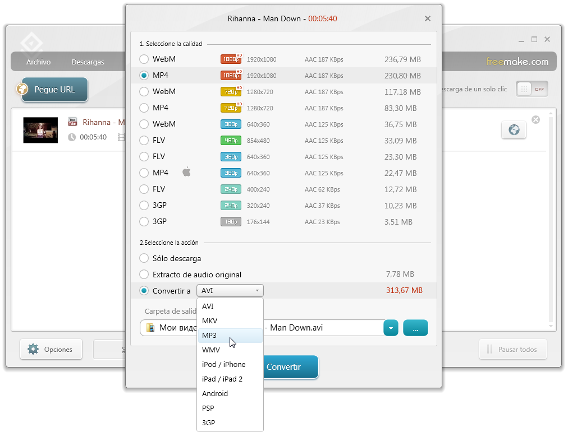The height and width of the screenshot is (437, 568).
Task: Click the YouTube icon beside Rihanna title
Action: coord(72,122)
